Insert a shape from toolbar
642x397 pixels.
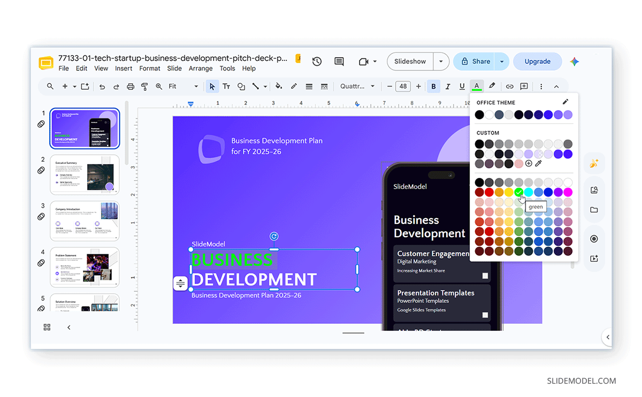point(241,86)
